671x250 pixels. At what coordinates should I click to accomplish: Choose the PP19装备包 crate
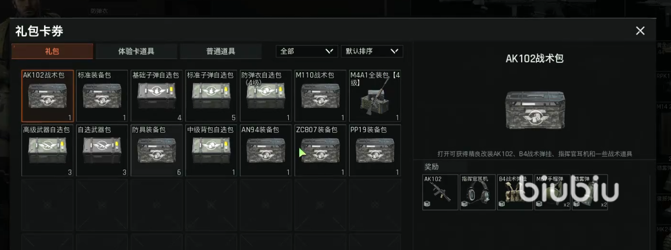tap(375, 150)
